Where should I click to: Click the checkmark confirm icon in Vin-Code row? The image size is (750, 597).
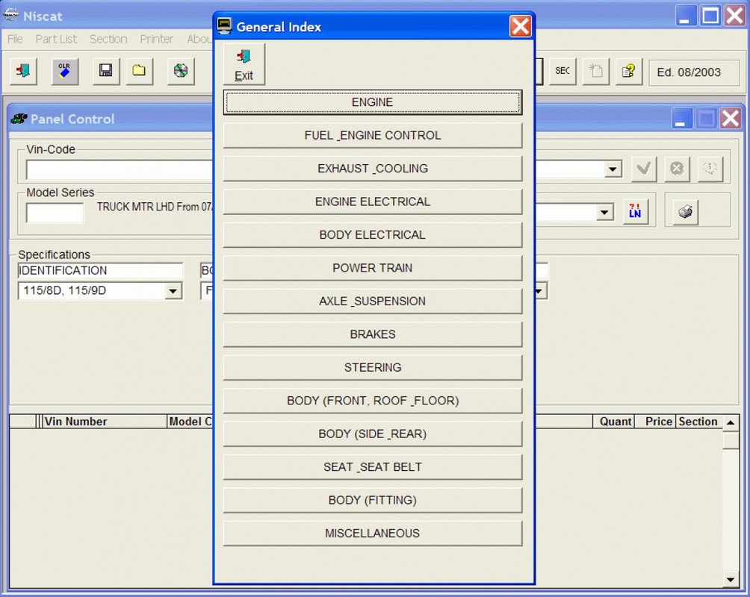(x=644, y=169)
